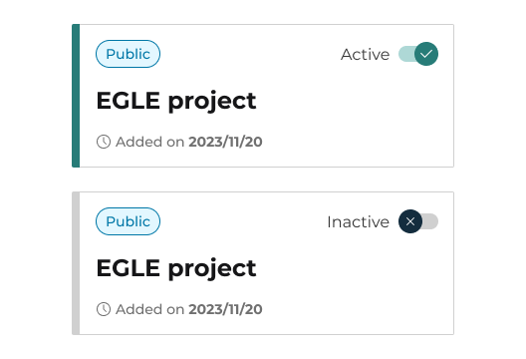Image resolution: width=526 pixels, height=359 pixels.
Task: Click Added on date in inactive card
Action: [189, 309]
